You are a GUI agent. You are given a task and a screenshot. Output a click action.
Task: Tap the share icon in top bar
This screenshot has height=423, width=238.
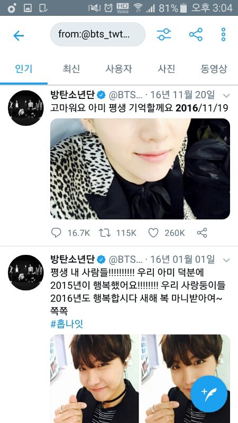pos(196,34)
